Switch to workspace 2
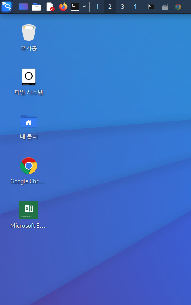The image size is (191, 305). 110,7
